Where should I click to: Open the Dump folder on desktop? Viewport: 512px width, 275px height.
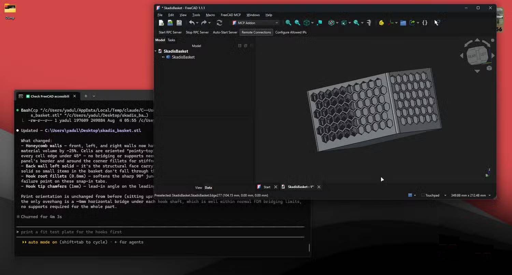pos(10,11)
